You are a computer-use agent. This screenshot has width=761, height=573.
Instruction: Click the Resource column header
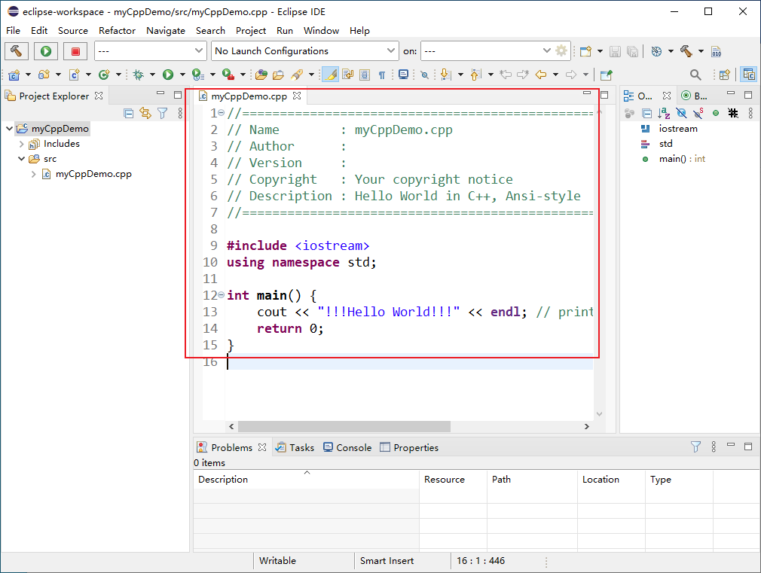454,480
